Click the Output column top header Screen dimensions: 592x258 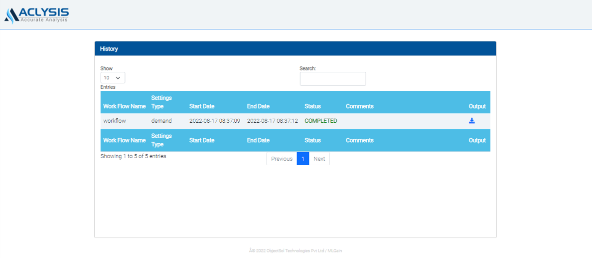(x=477, y=106)
